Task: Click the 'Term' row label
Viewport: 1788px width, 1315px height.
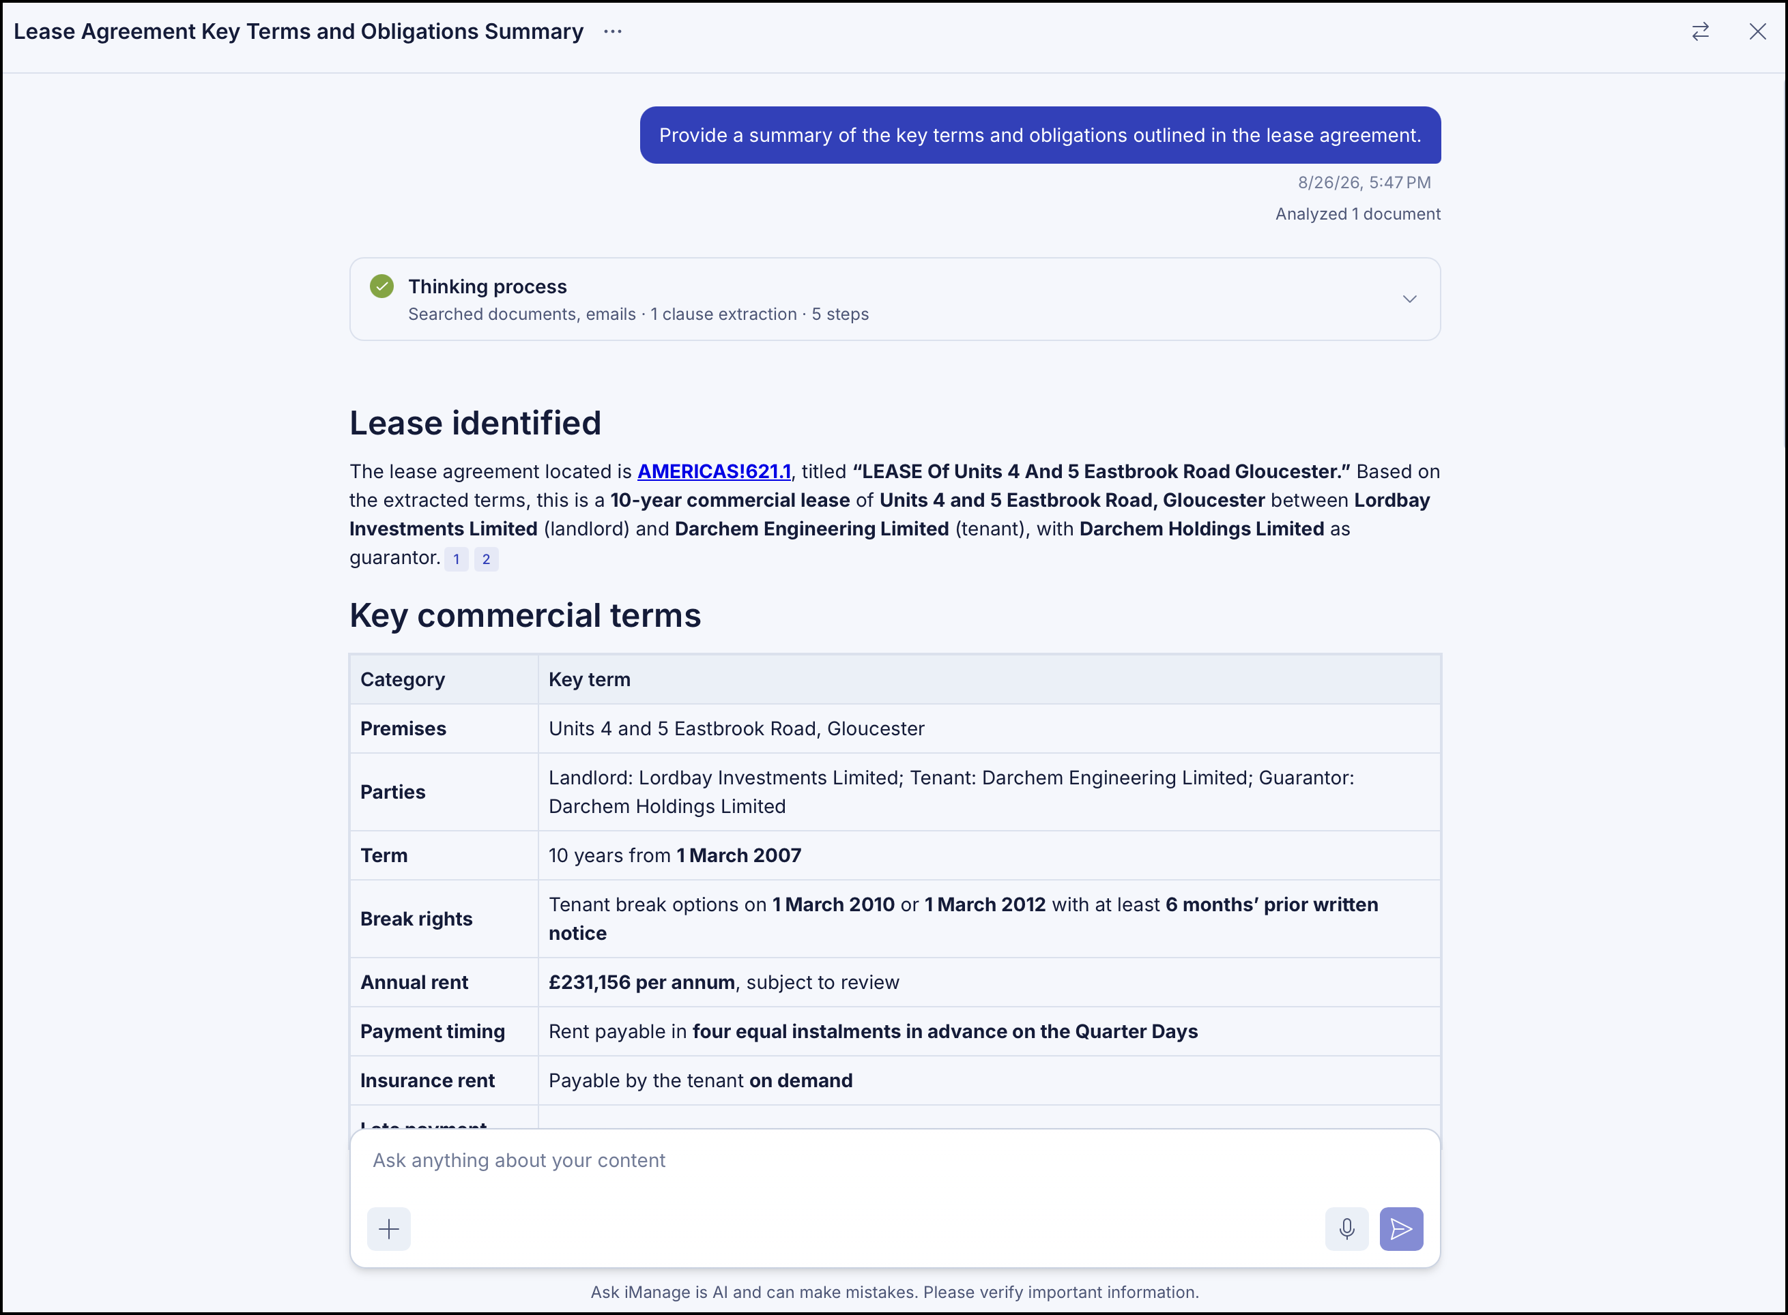Action: click(384, 856)
